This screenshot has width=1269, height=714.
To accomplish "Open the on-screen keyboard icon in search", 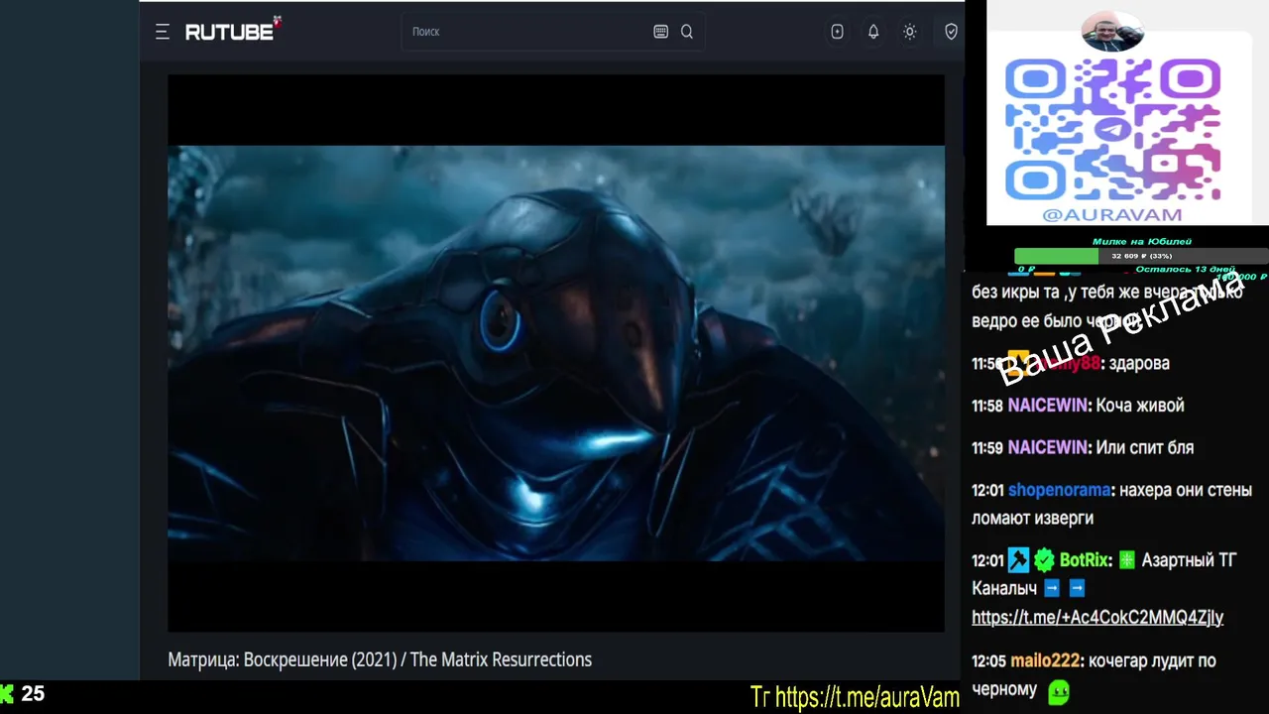I will [661, 32].
